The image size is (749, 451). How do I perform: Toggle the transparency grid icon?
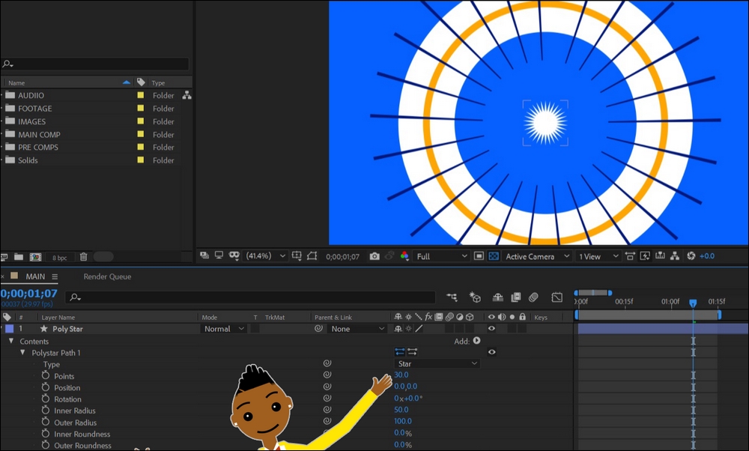(x=494, y=256)
